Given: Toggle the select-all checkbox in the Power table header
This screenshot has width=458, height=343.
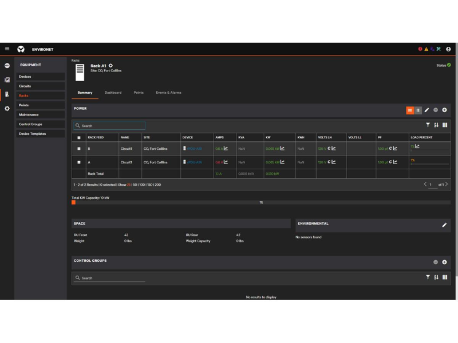Looking at the screenshot, I should pyautogui.click(x=79, y=137).
